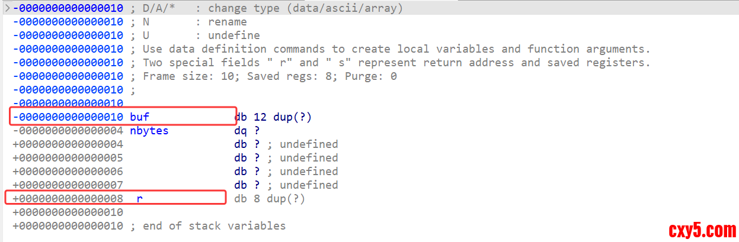Click the 'Frame size: 10' comment line
739x242 pixels.
point(270,76)
